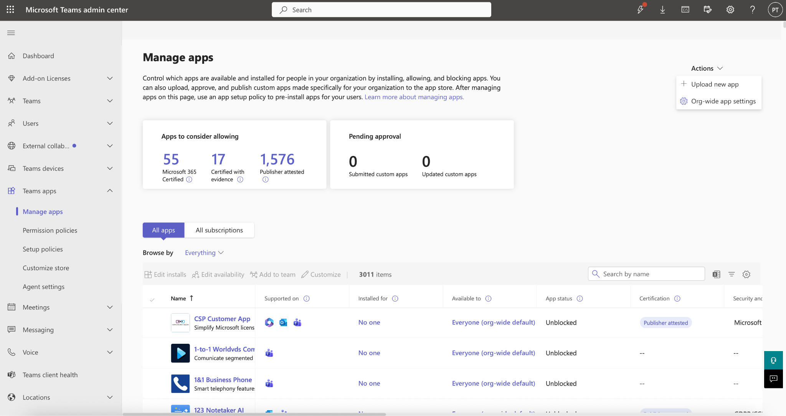The width and height of the screenshot is (786, 416).
Task: Open the support headset floating button
Action: click(x=773, y=360)
